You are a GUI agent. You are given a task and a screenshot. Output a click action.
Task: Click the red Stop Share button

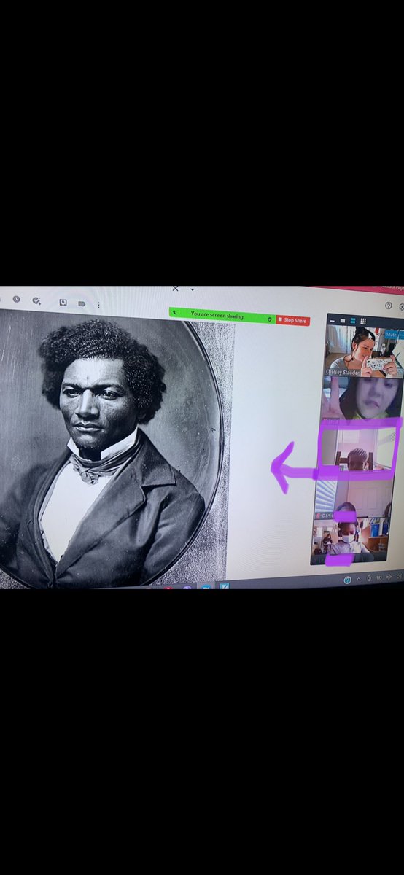293,320
